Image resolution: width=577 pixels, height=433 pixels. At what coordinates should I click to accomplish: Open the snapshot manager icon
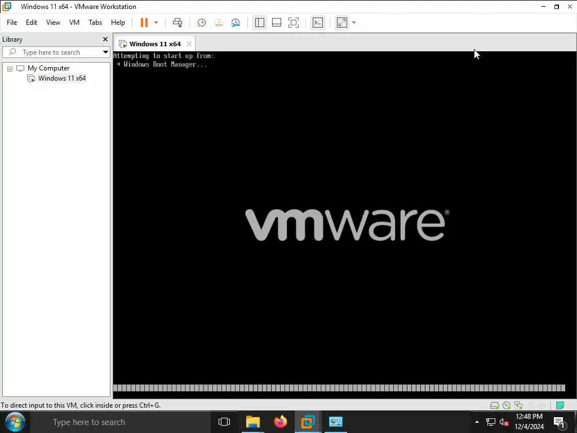tap(236, 23)
